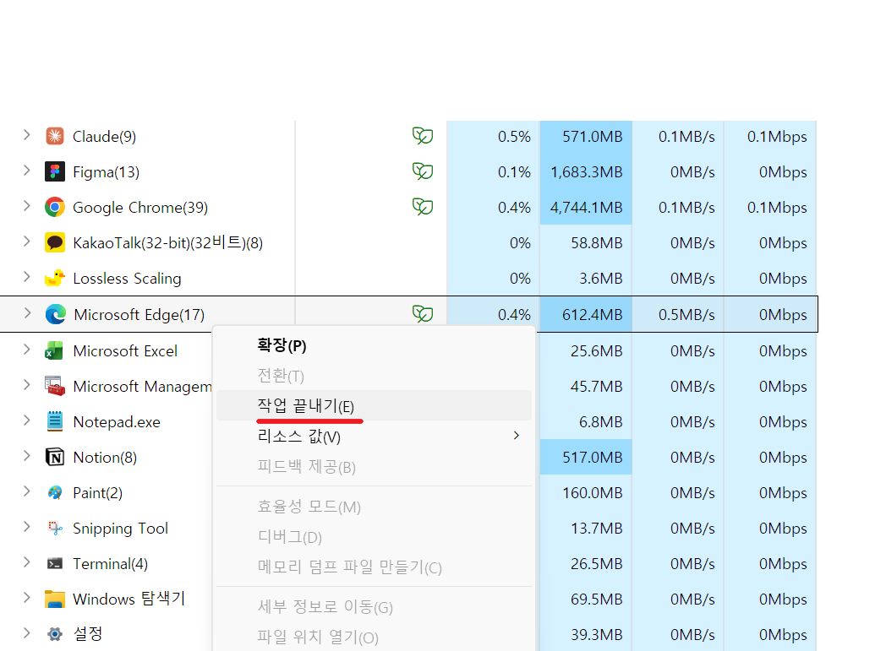The image size is (875, 651).
Task: Click the 효율성 모드(M) menu entry
Action: (x=374, y=507)
